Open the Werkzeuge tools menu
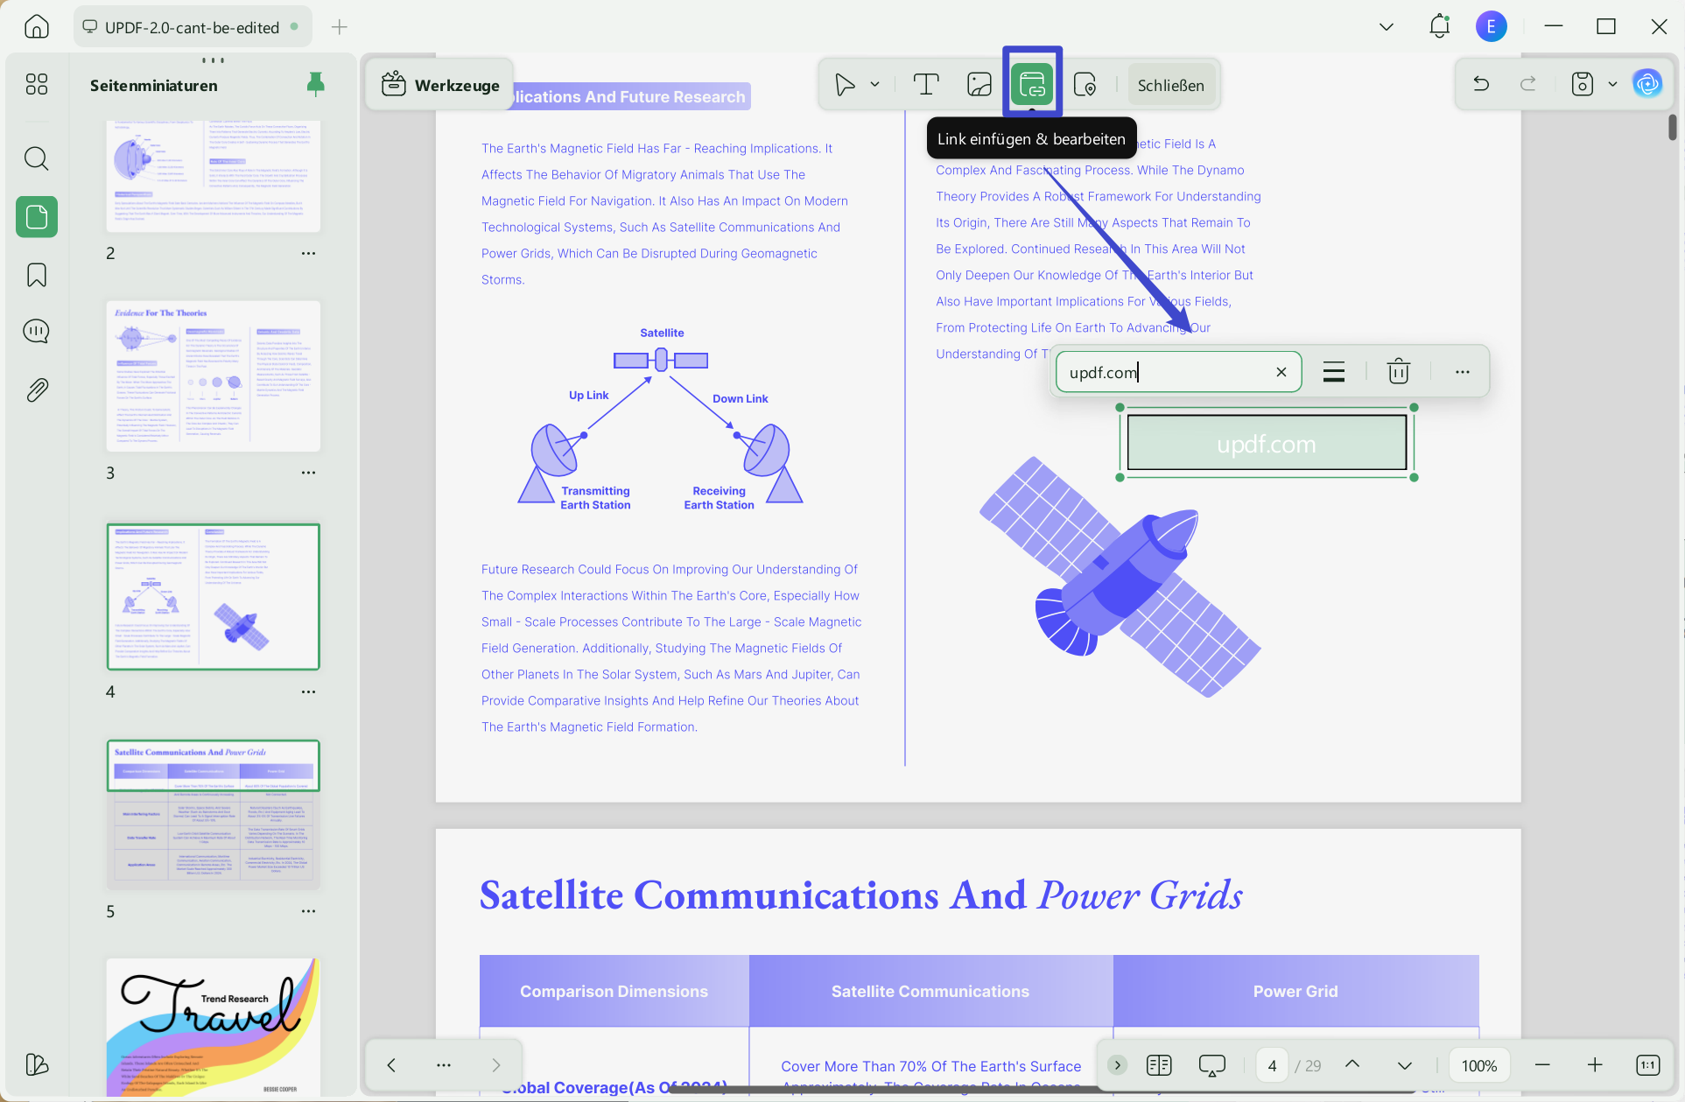Viewport: 1685px width, 1102px height. [440, 85]
